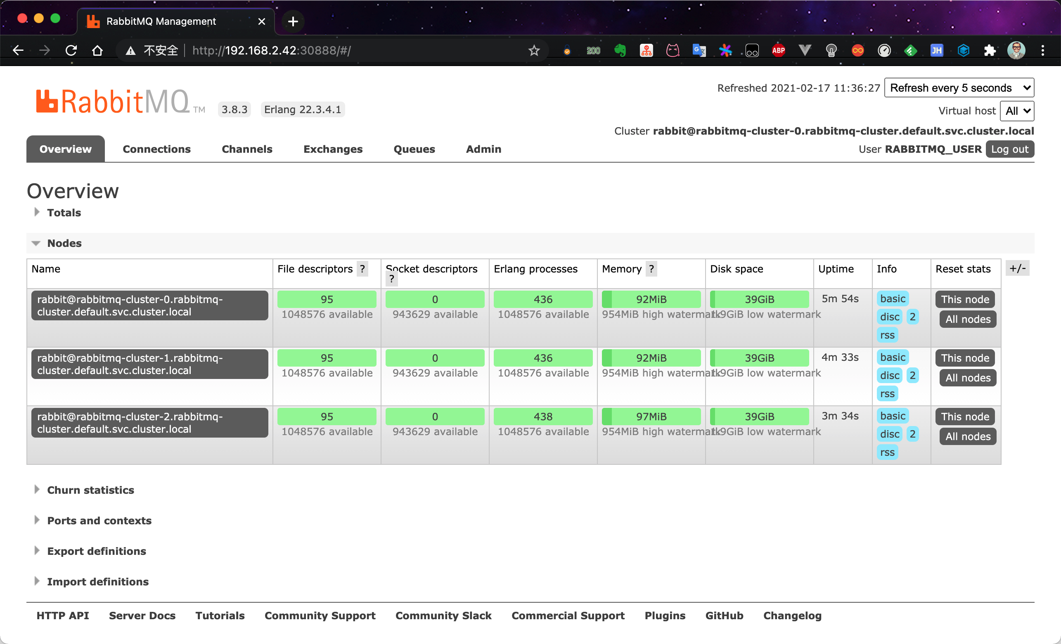Open the Refresh every 5 seconds dropdown
Image resolution: width=1061 pixels, height=644 pixels.
point(959,88)
